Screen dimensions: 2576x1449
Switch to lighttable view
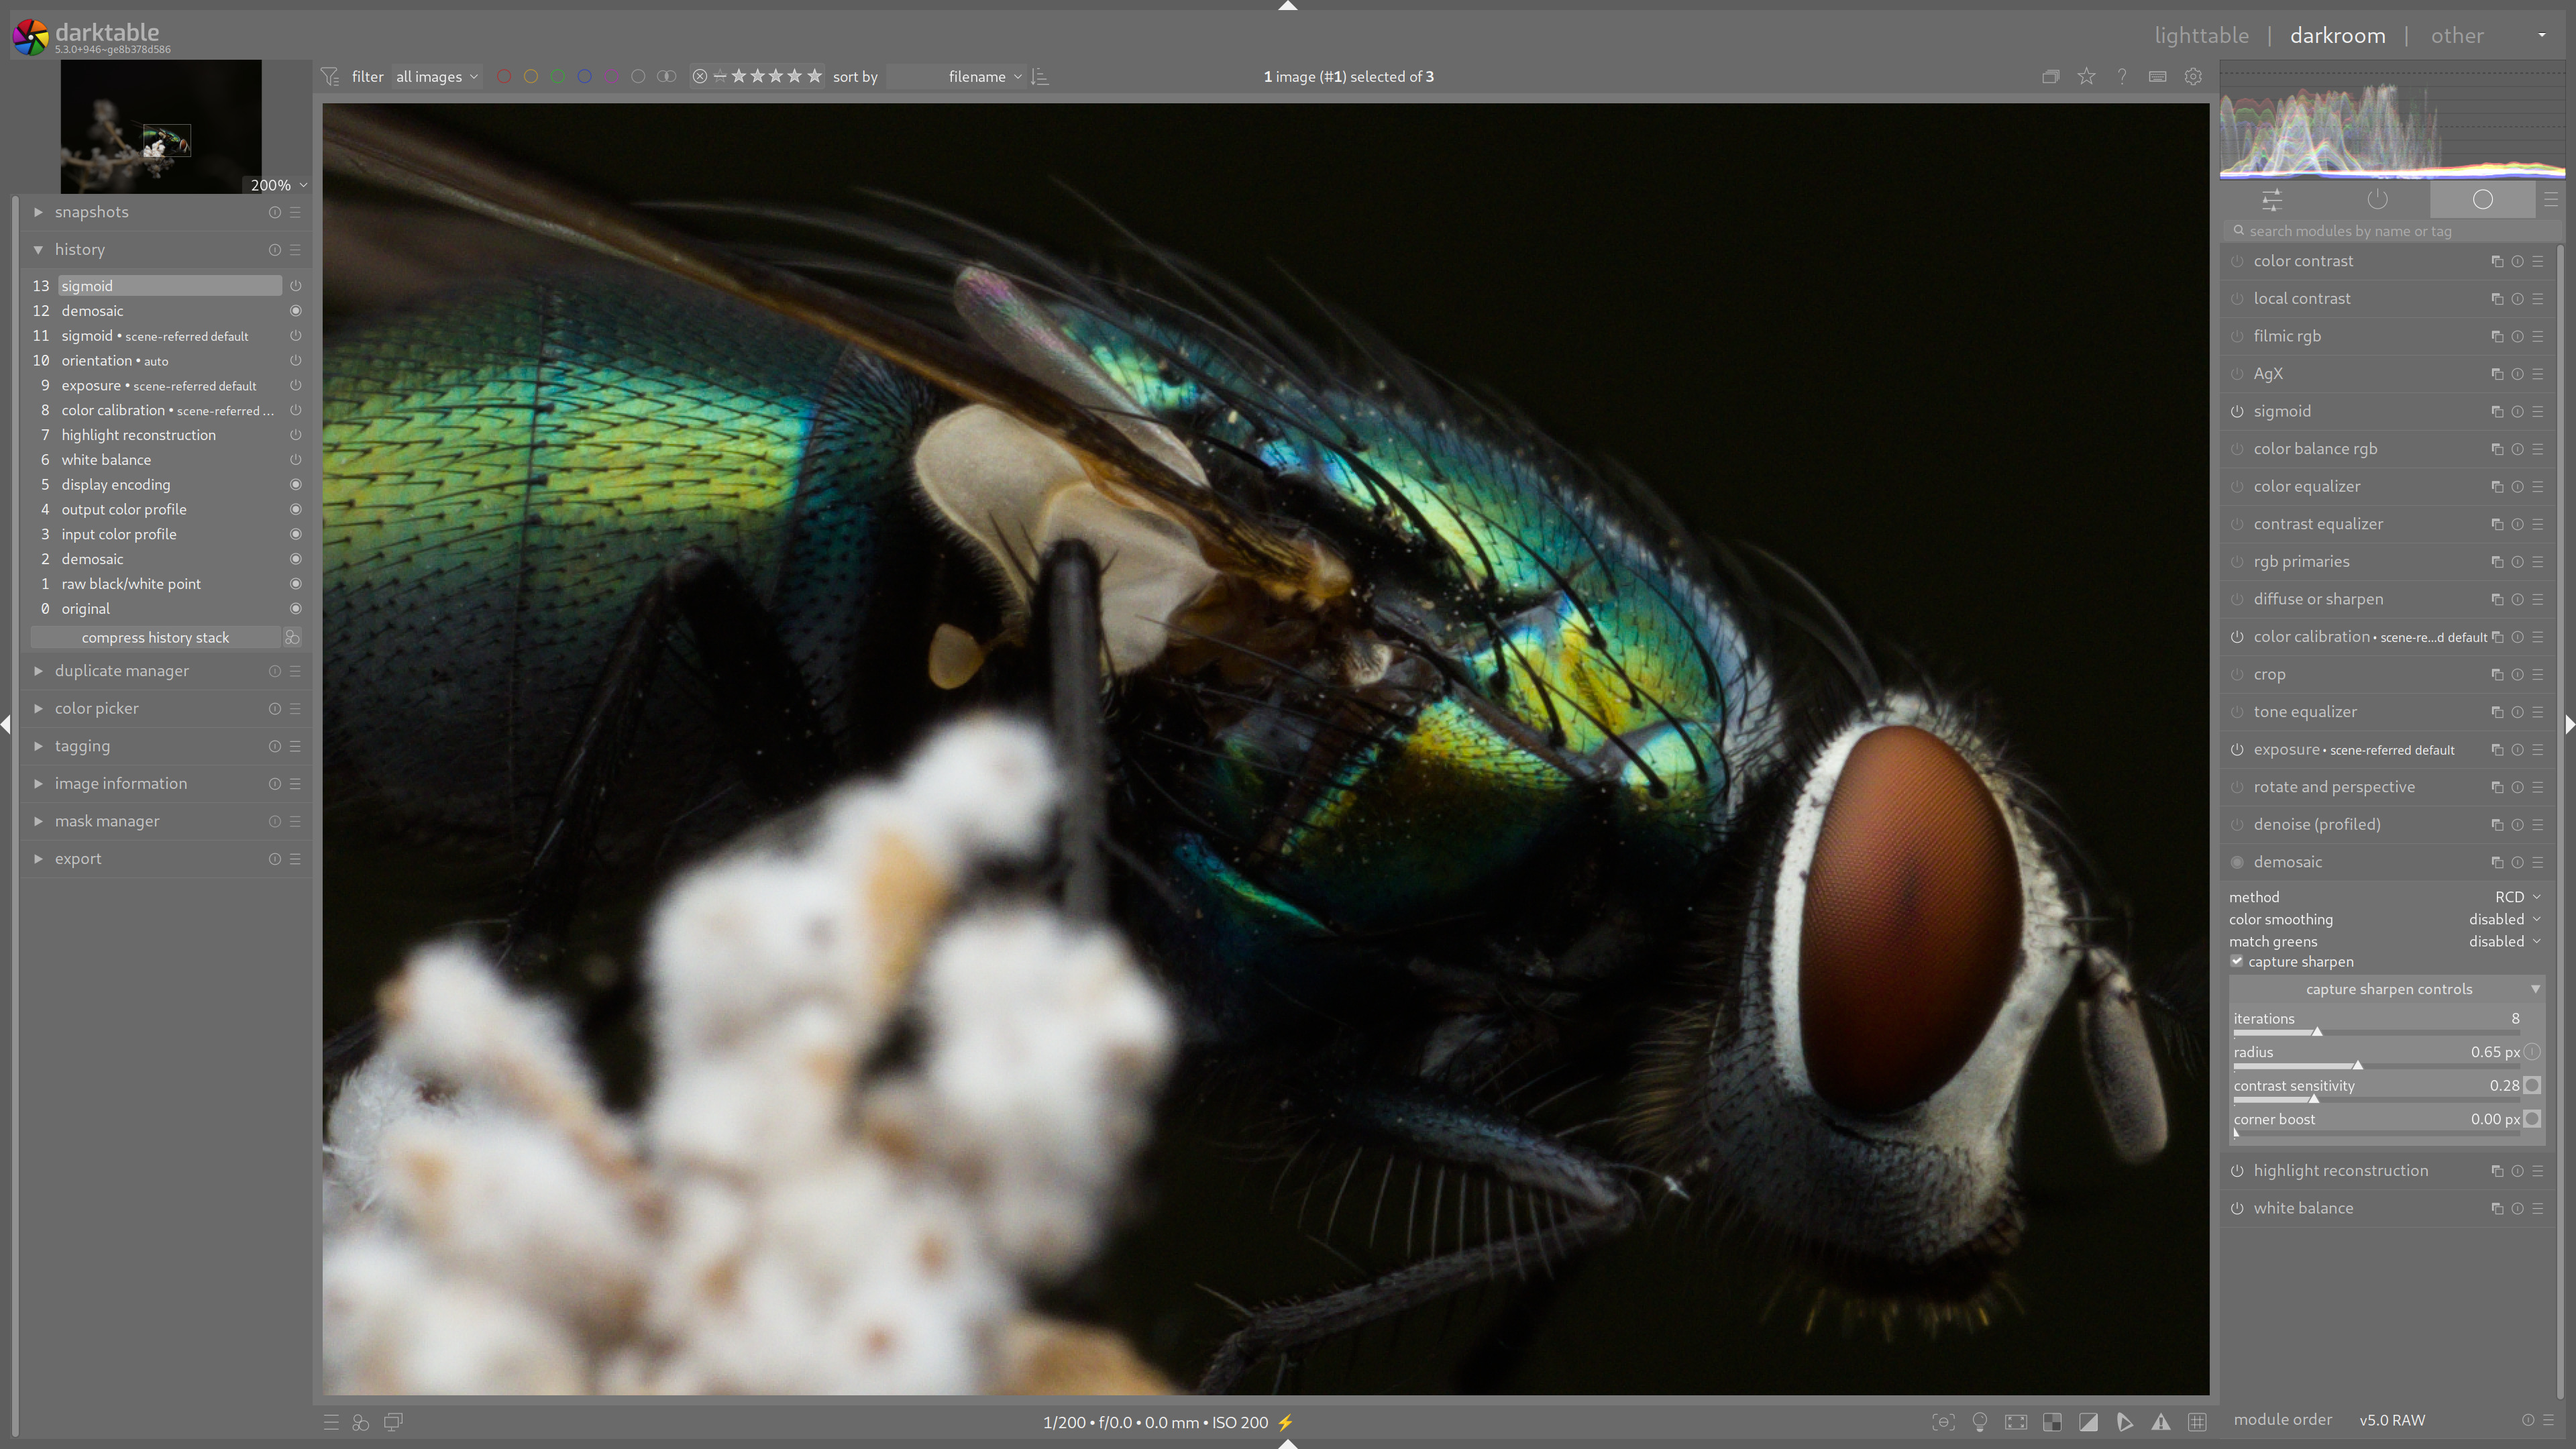[2201, 36]
